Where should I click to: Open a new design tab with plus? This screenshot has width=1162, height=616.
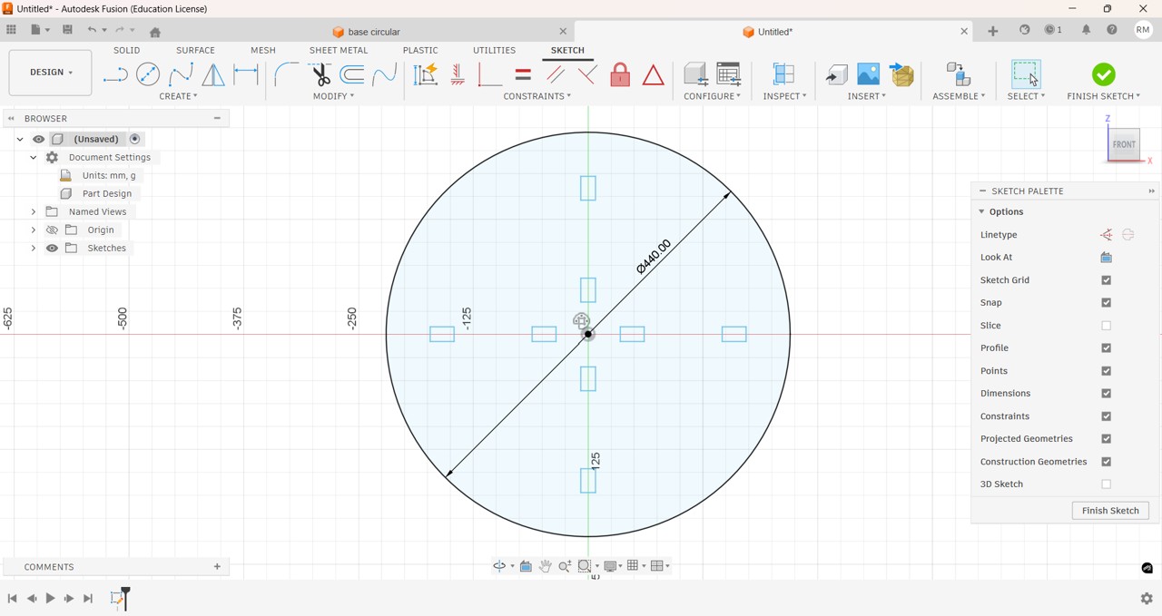tap(993, 31)
